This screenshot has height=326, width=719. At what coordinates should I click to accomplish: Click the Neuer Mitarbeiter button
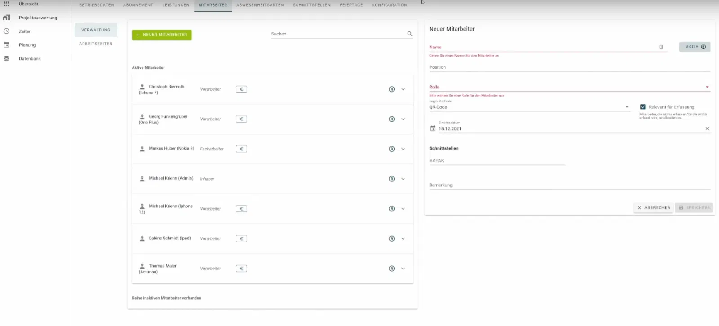point(162,35)
